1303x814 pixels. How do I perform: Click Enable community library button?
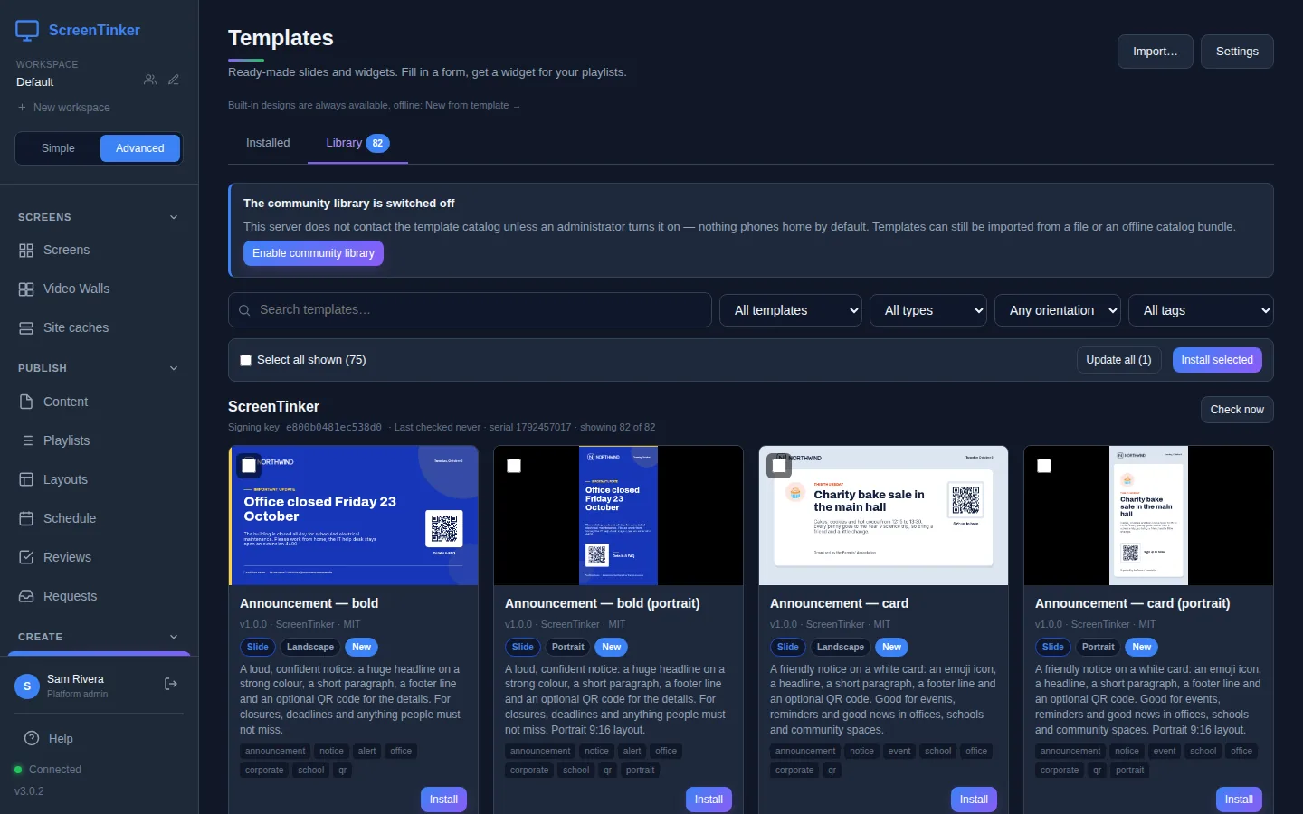pyautogui.click(x=313, y=253)
